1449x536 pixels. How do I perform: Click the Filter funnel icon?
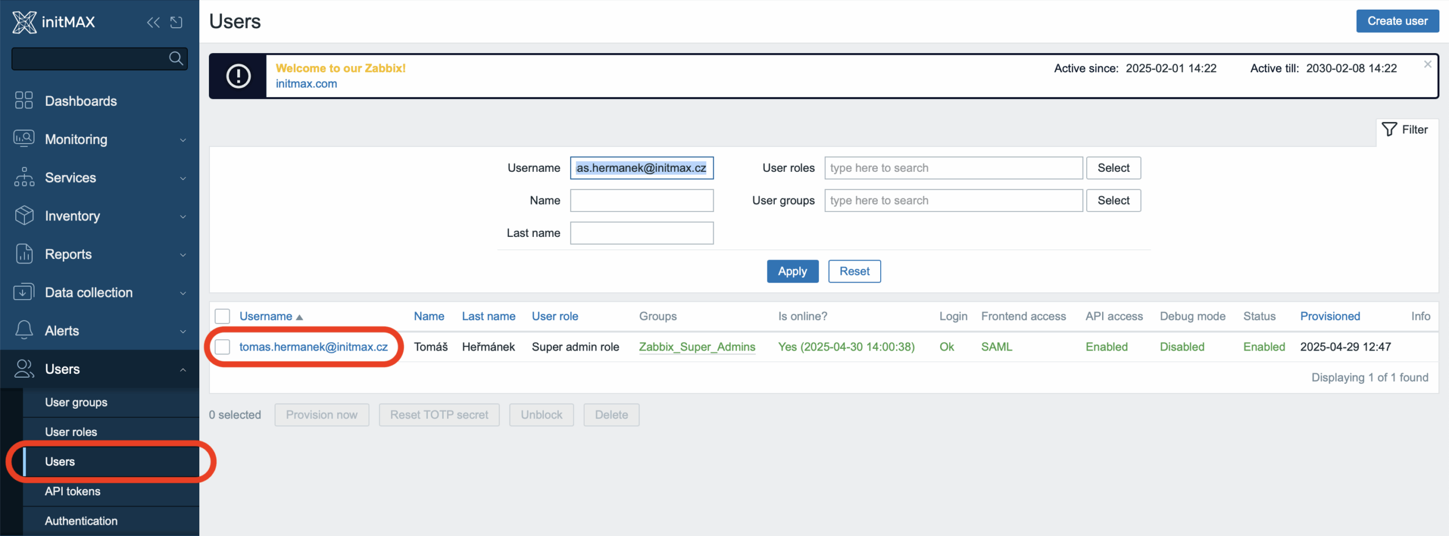pos(1389,129)
